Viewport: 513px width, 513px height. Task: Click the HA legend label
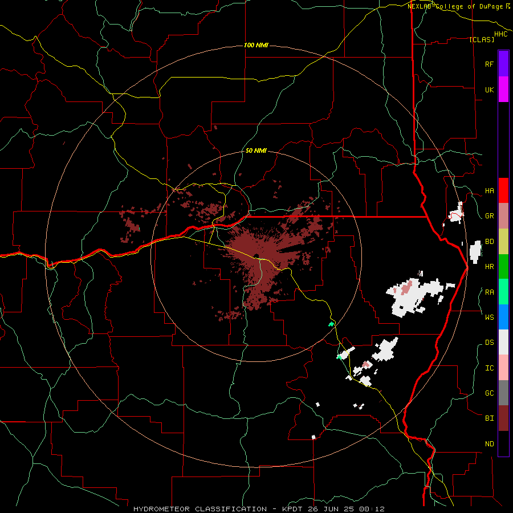coord(489,191)
